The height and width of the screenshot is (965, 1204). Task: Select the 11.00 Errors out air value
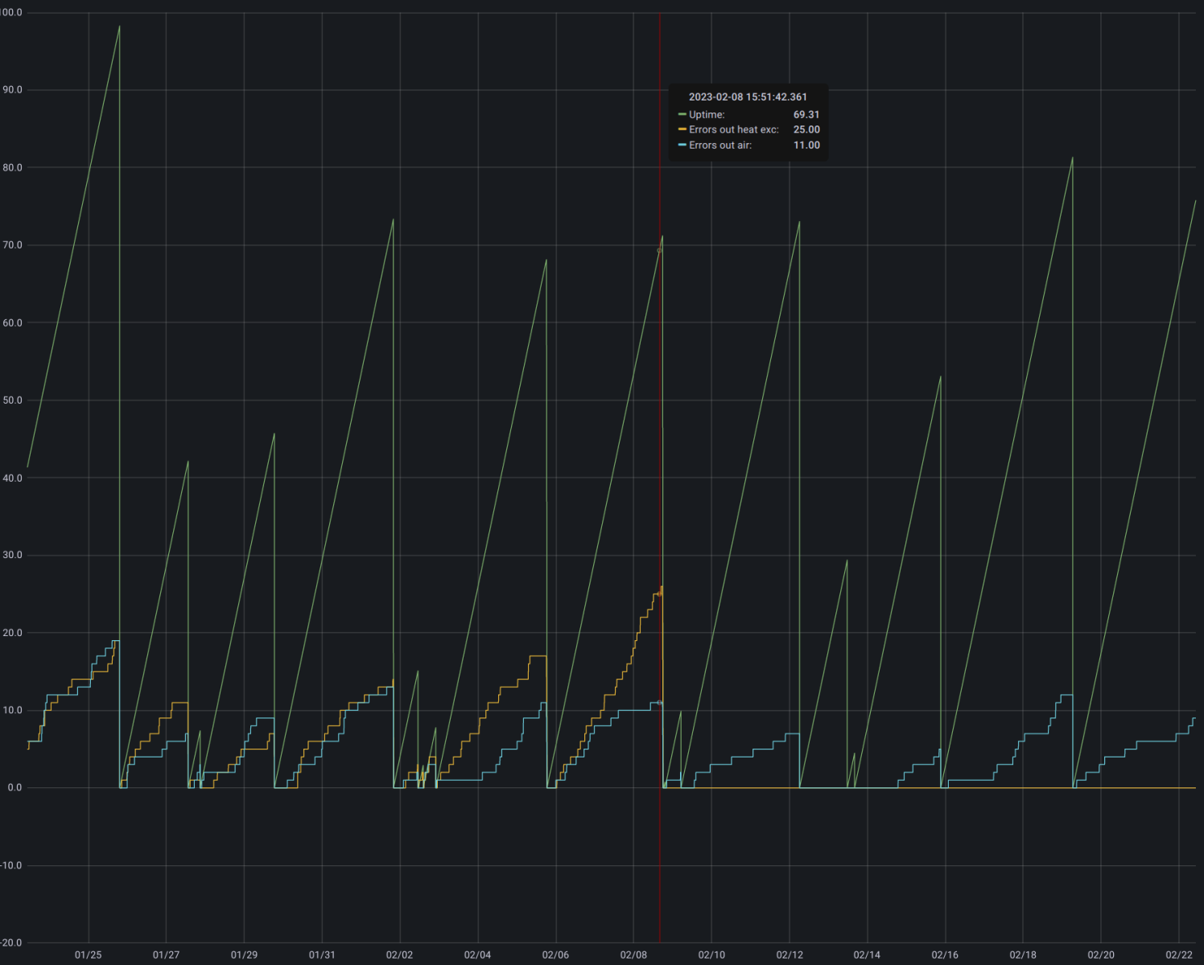tap(806, 146)
